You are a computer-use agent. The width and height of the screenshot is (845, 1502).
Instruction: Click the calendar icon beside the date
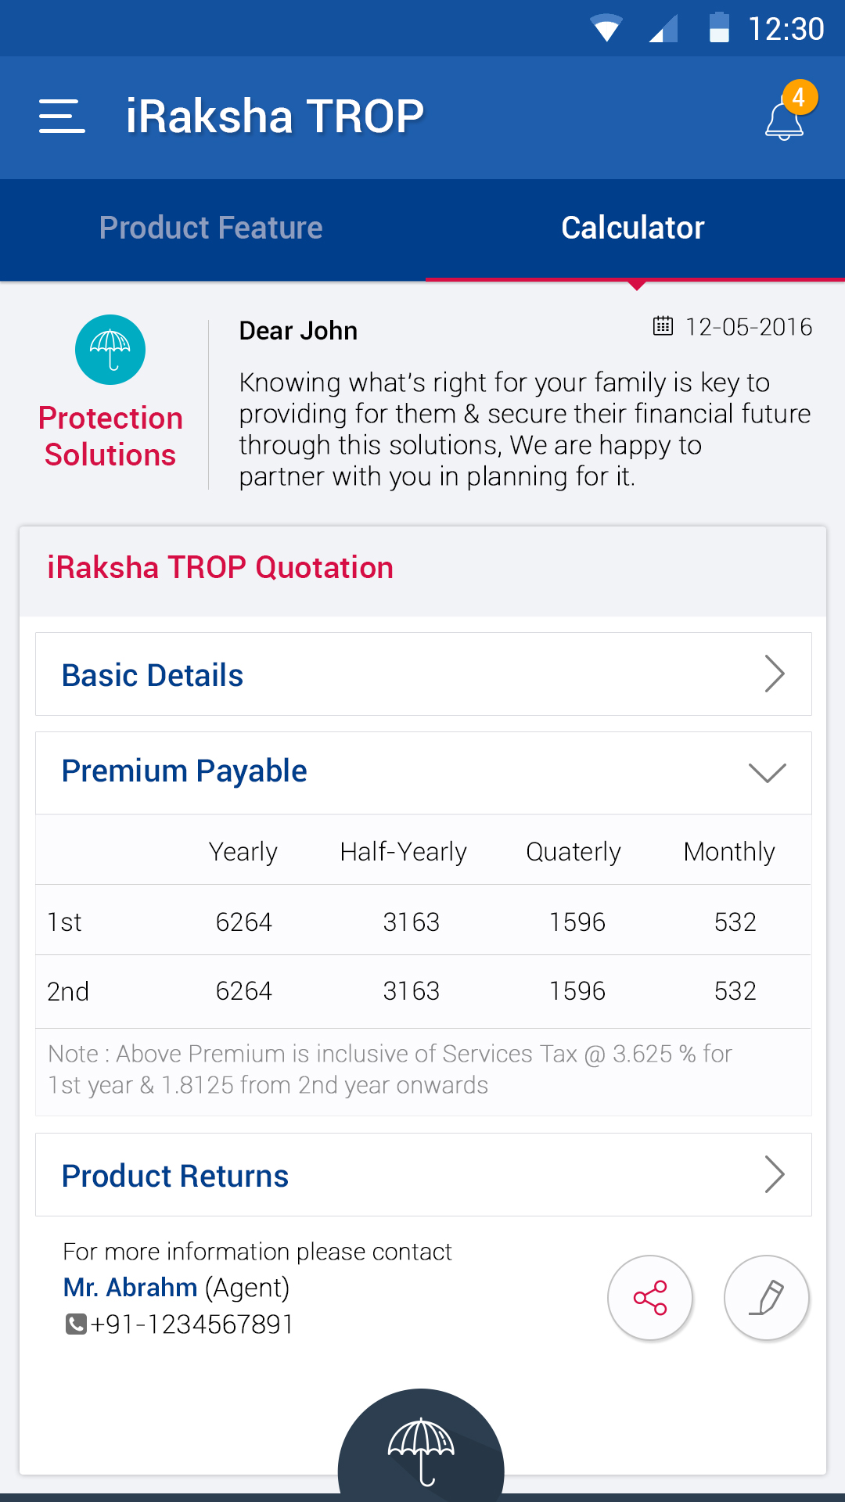pyautogui.click(x=663, y=326)
